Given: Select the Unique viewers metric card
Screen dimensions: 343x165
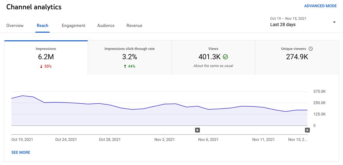Looking at the screenshot, I should [297, 57].
